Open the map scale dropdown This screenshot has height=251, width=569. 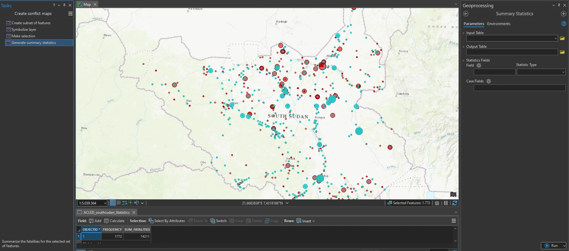tap(105, 203)
